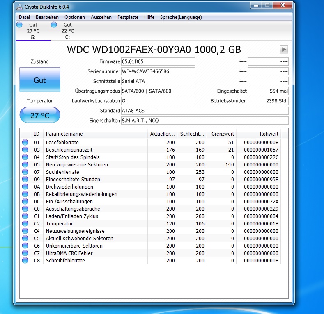Open the Bearbeiten menu

pos(47,17)
